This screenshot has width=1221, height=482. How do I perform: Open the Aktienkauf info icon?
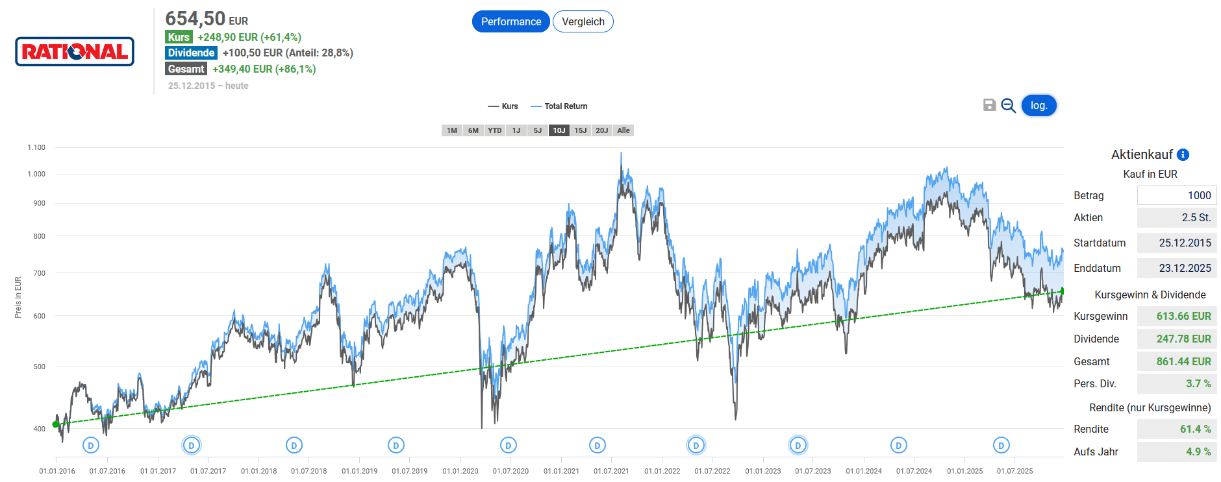[x=1183, y=154]
